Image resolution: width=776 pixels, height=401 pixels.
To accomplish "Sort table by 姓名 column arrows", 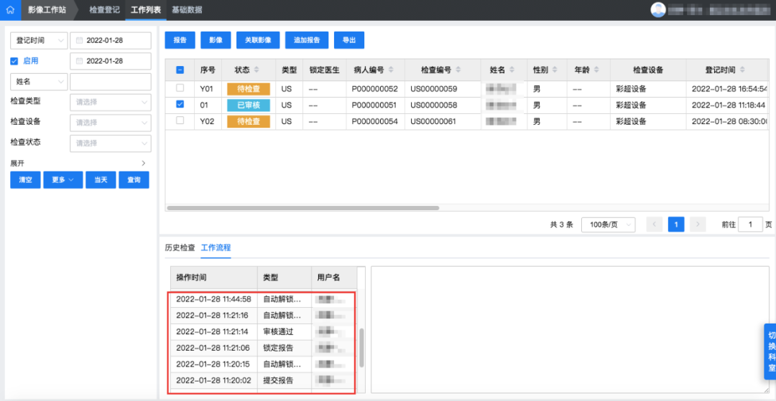I will (x=512, y=70).
